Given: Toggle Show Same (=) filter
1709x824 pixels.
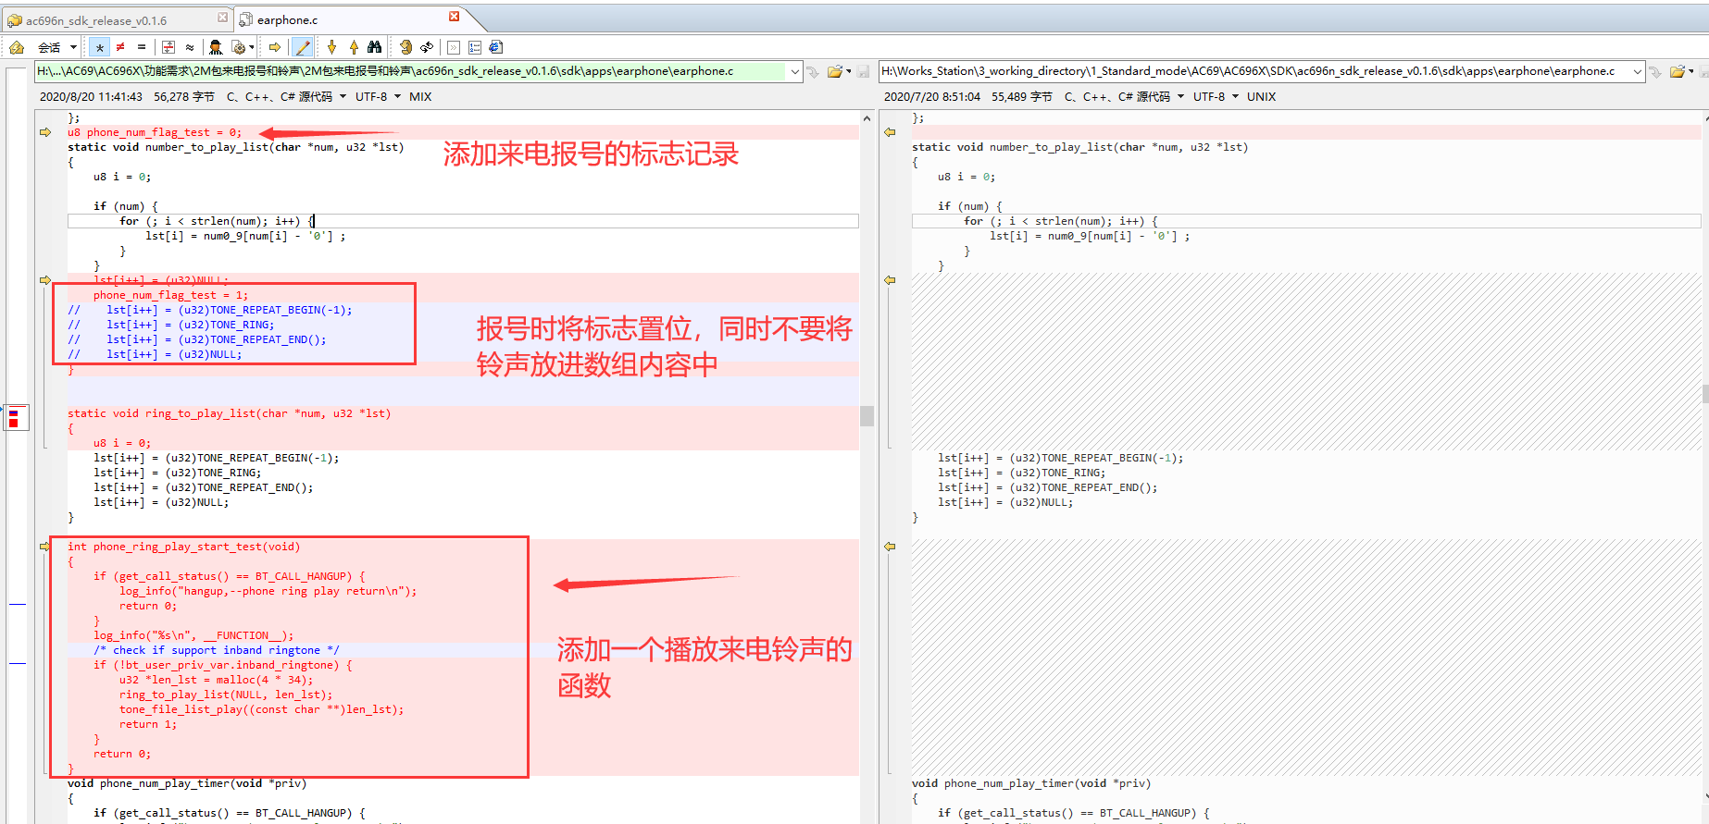Looking at the screenshot, I should click(142, 47).
